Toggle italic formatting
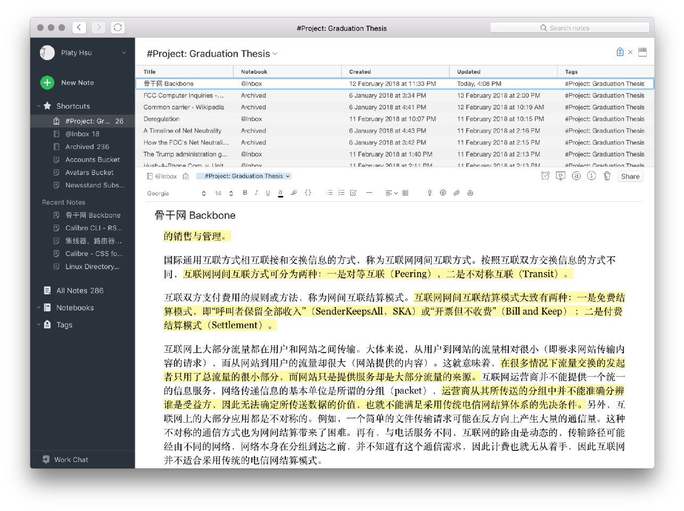 [256, 193]
